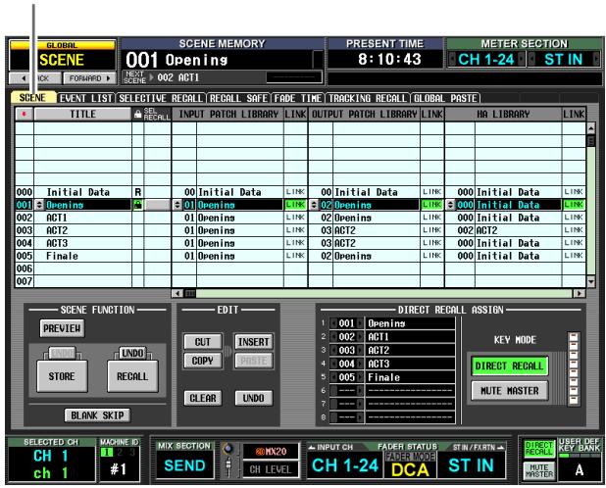The height and width of the screenshot is (488, 606).
Task: Click the large RECALL button
Action: point(132,376)
